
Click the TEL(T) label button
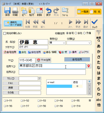tap(11, 78)
